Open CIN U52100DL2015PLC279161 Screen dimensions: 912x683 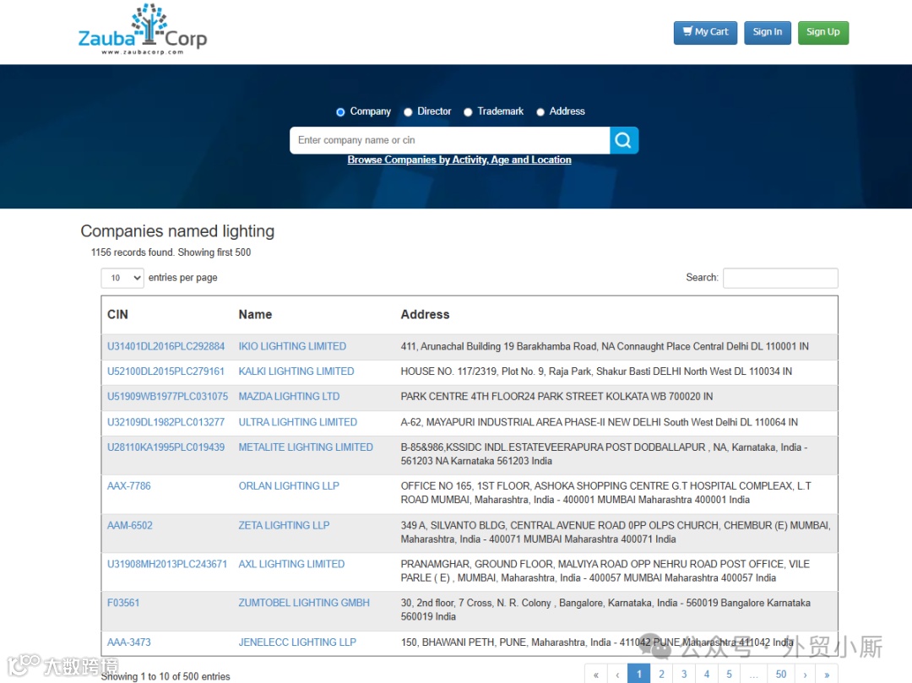point(166,371)
